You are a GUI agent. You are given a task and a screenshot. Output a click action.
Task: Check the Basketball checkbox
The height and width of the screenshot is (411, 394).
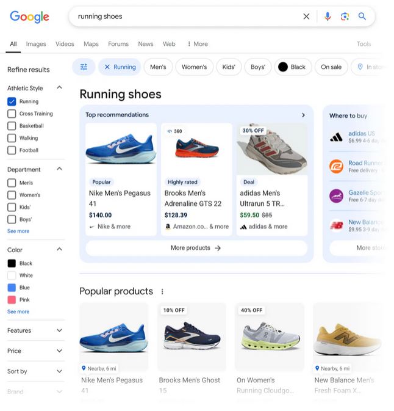[12, 126]
